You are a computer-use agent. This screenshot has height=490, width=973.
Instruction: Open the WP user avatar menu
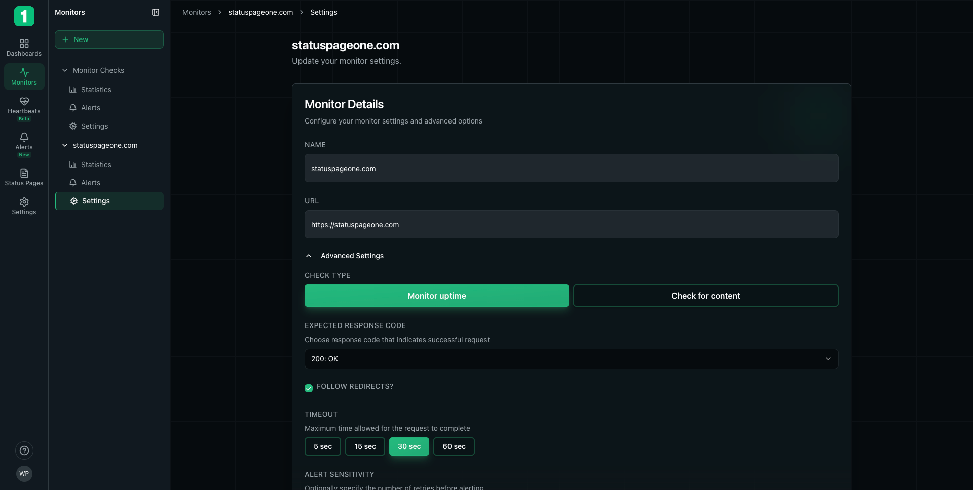[x=24, y=474]
